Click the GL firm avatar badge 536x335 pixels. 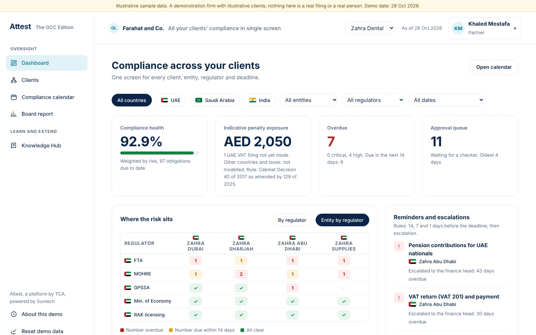[x=114, y=28]
